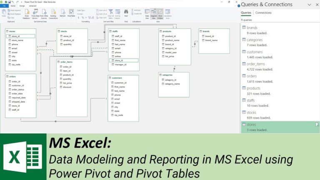Image resolution: width=320 pixels, height=180 pixels.
Task: Click the percent format icon
Action: click(82, 18)
